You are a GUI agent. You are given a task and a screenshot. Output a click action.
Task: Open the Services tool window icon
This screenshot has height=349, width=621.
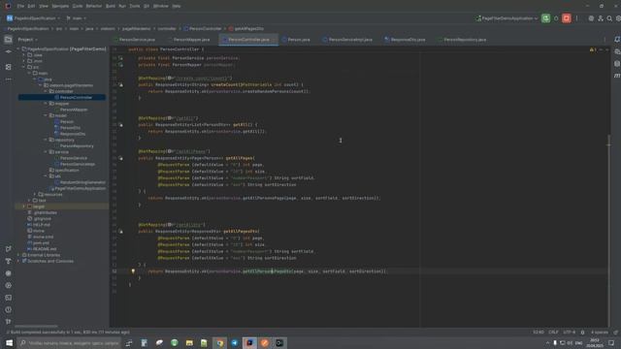pos(8,285)
